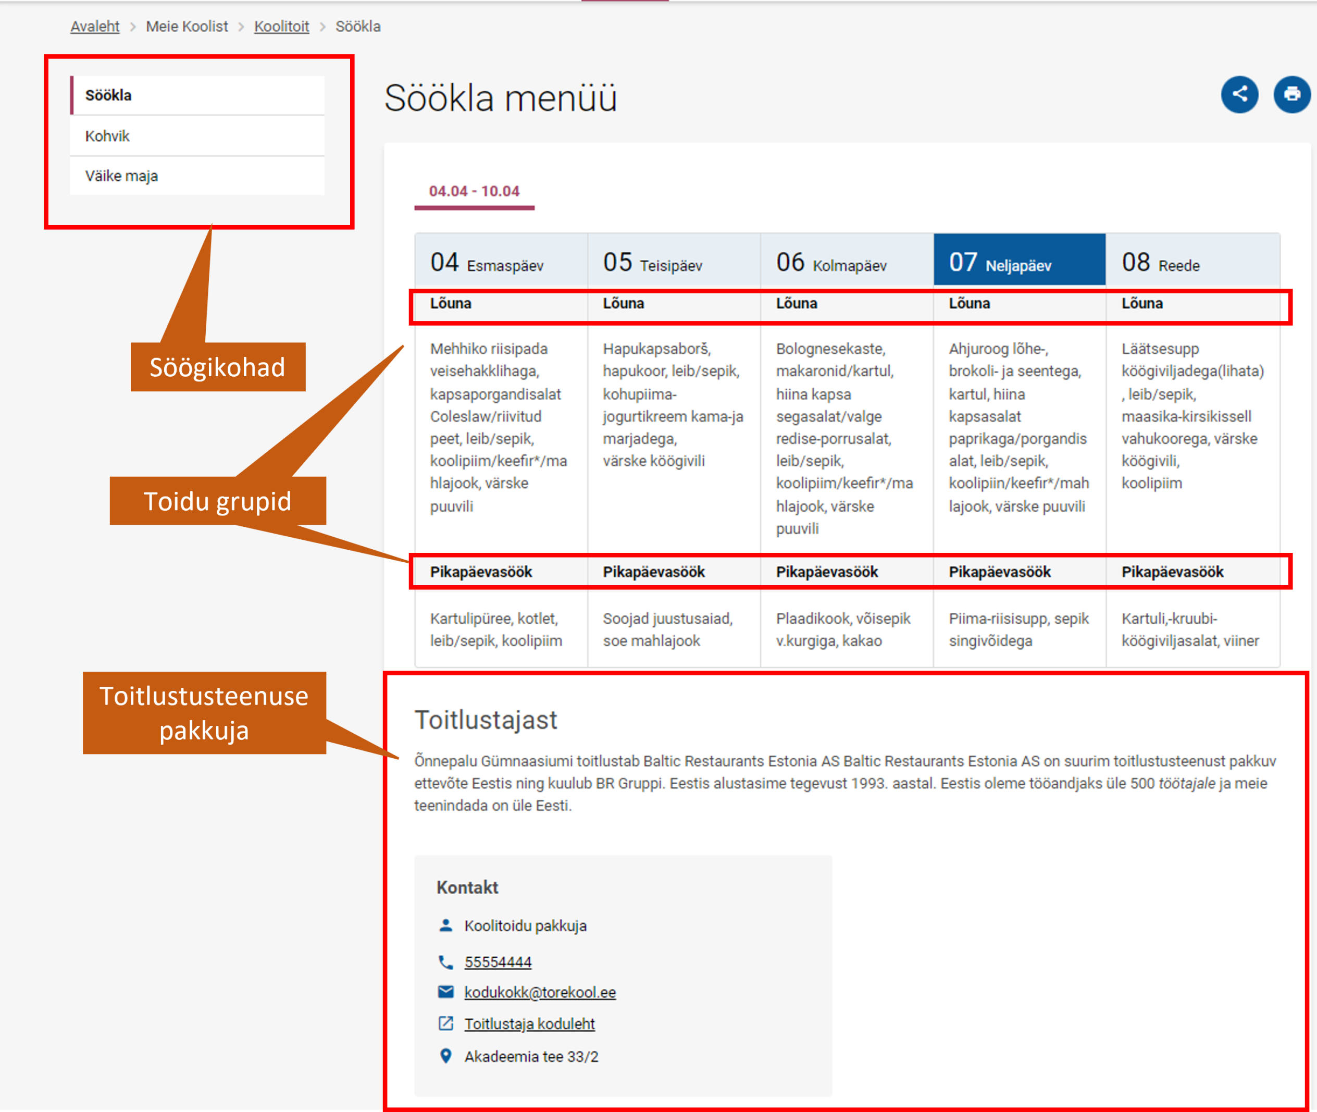Click the person icon beside Koolitoidu pakkuja
1317x1112 pixels.
445,925
